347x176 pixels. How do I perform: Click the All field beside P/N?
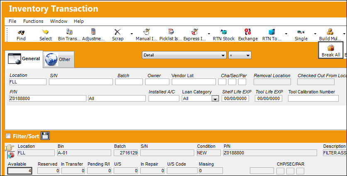(117, 98)
